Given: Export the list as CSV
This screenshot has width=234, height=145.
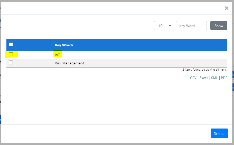Looking at the screenshot, I should click(x=193, y=78).
